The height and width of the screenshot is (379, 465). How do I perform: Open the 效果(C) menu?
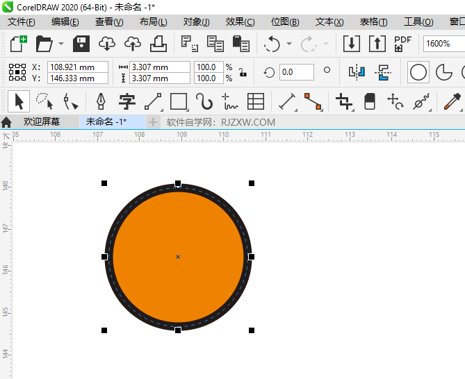(x=240, y=22)
